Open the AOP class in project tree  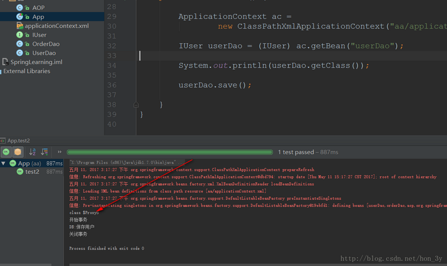38,8
